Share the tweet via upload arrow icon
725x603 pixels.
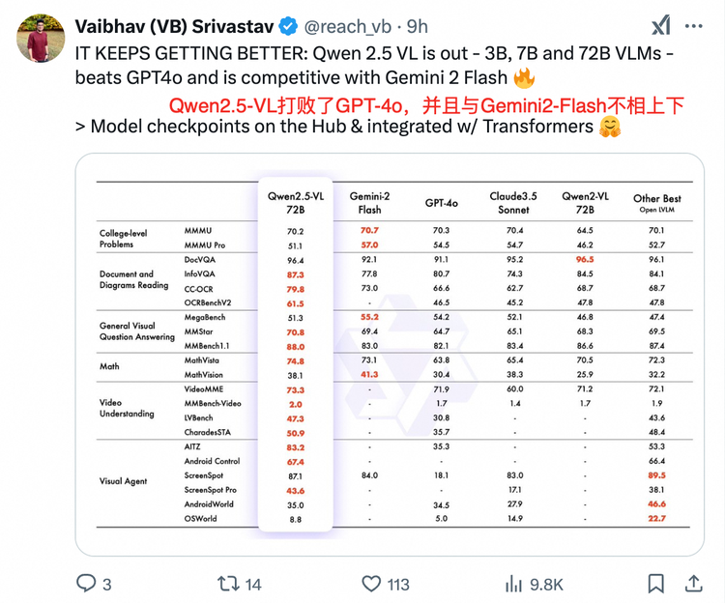pos(693,583)
